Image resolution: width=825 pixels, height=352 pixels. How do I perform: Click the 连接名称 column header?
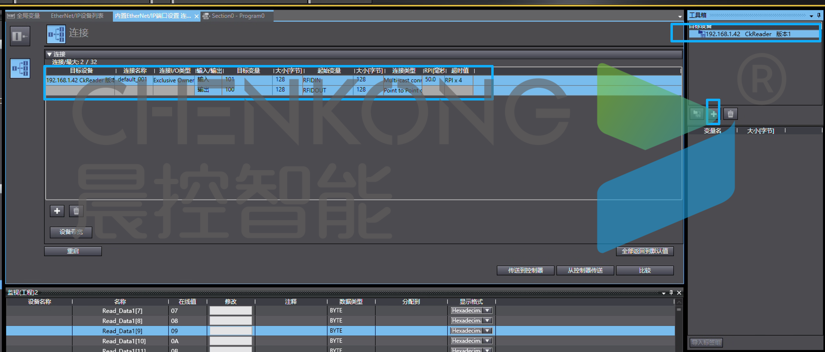pyautogui.click(x=135, y=70)
